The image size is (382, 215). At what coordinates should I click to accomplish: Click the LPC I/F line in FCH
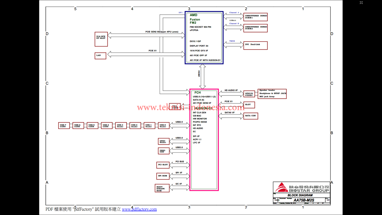click(x=196, y=143)
